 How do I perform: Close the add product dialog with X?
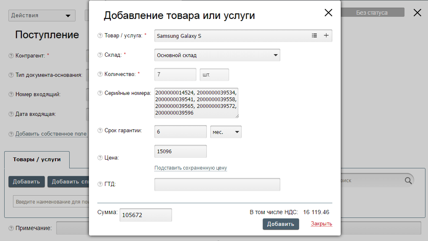click(328, 13)
